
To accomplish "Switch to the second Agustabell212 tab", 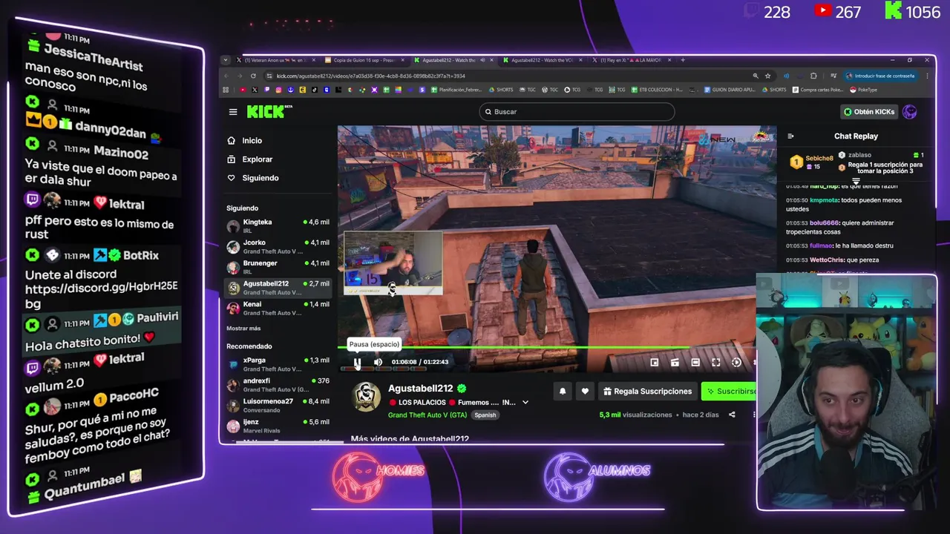I will [x=542, y=60].
